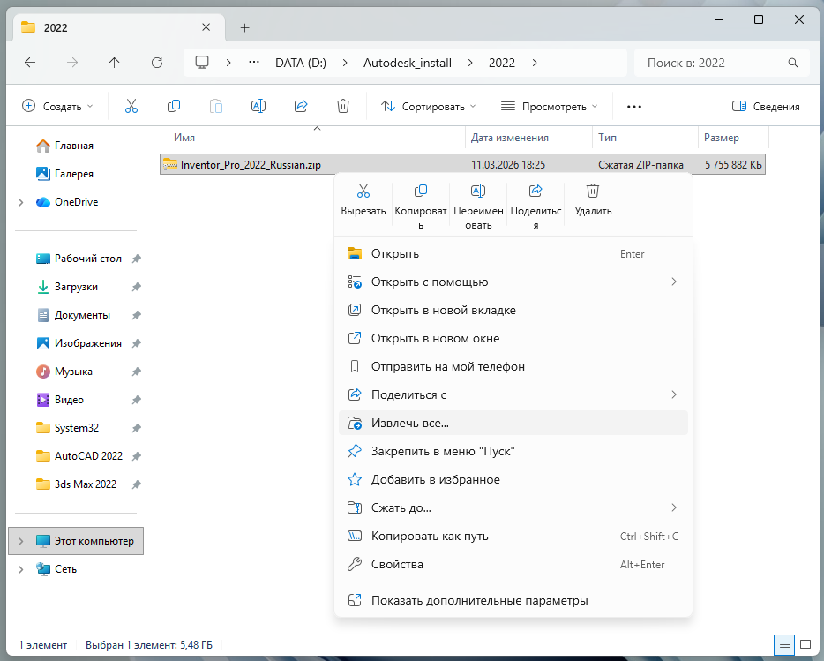
Task: Open the Открыть с помощью submenu
Action: (x=513, y=282)
